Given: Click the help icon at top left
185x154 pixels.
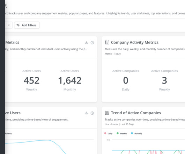Looking at the screenshot, I should 6,6.
